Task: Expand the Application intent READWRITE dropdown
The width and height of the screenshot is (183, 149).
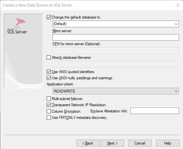Action: pyautogui.click(x=176, y=91)
